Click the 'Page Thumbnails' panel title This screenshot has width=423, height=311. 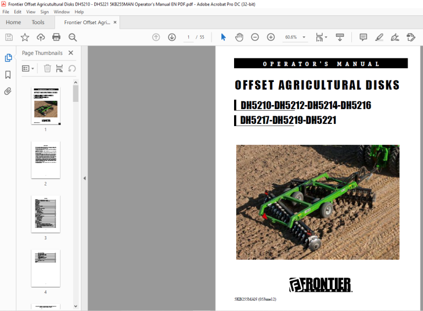(x=42, y=53)
